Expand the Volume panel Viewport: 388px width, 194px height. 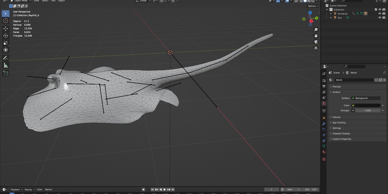point(357,117)
